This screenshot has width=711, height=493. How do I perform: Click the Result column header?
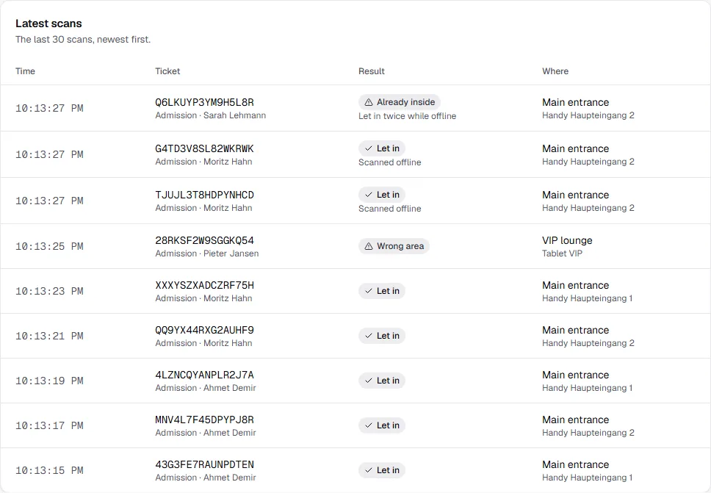point(372,71)
